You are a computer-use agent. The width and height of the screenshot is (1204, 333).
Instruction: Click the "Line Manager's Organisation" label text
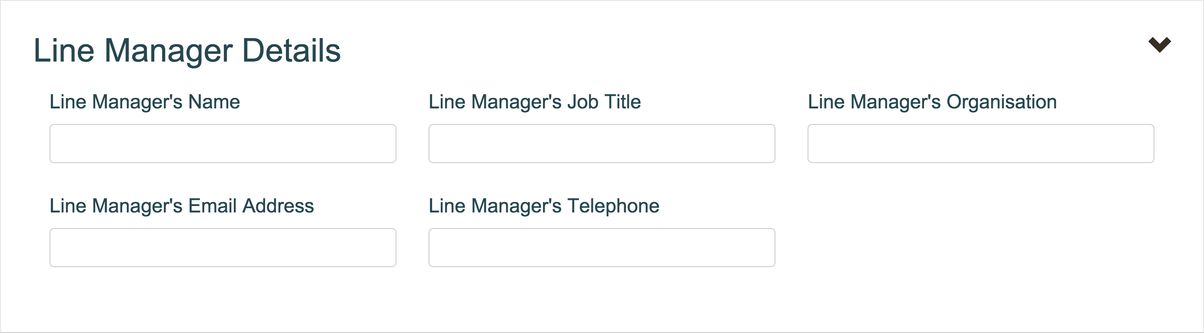932,101
